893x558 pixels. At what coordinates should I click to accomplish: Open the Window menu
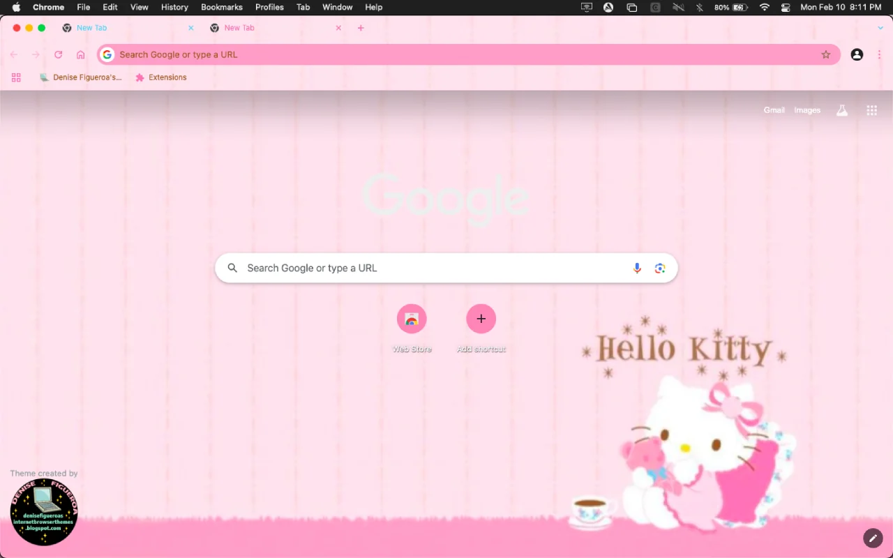337,7
